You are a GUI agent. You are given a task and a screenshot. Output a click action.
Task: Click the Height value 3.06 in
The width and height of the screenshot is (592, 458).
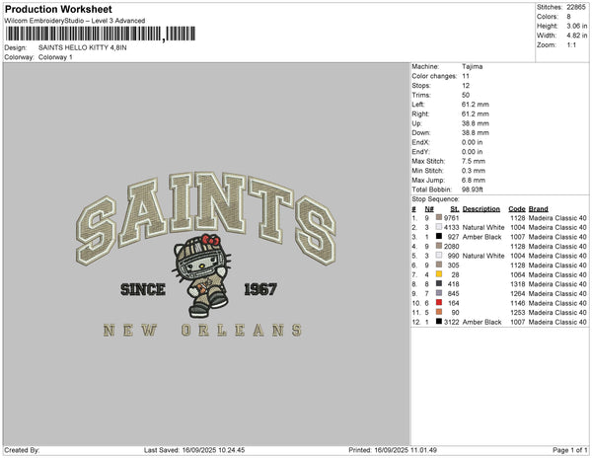(x=577, y=26)
